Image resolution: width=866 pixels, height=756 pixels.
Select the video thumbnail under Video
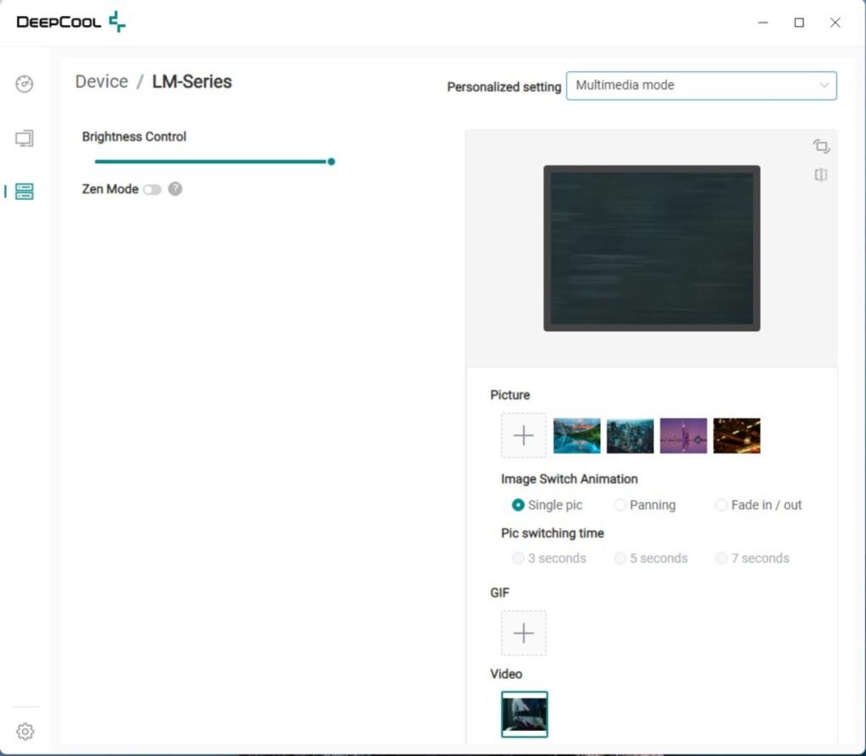pos(524,714)
